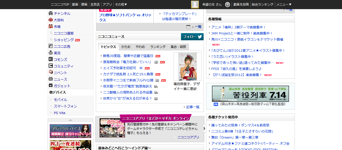Open the ニコニコアプリ link in promo box

[188, 137]
